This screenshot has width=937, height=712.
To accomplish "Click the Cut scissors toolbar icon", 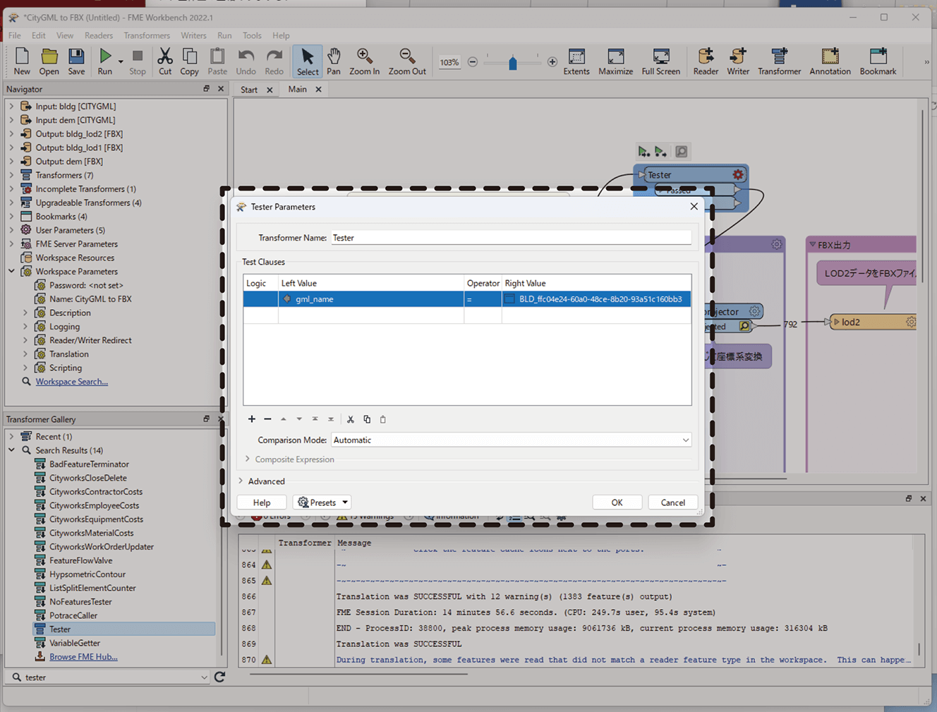I will (x=165, y=61).
